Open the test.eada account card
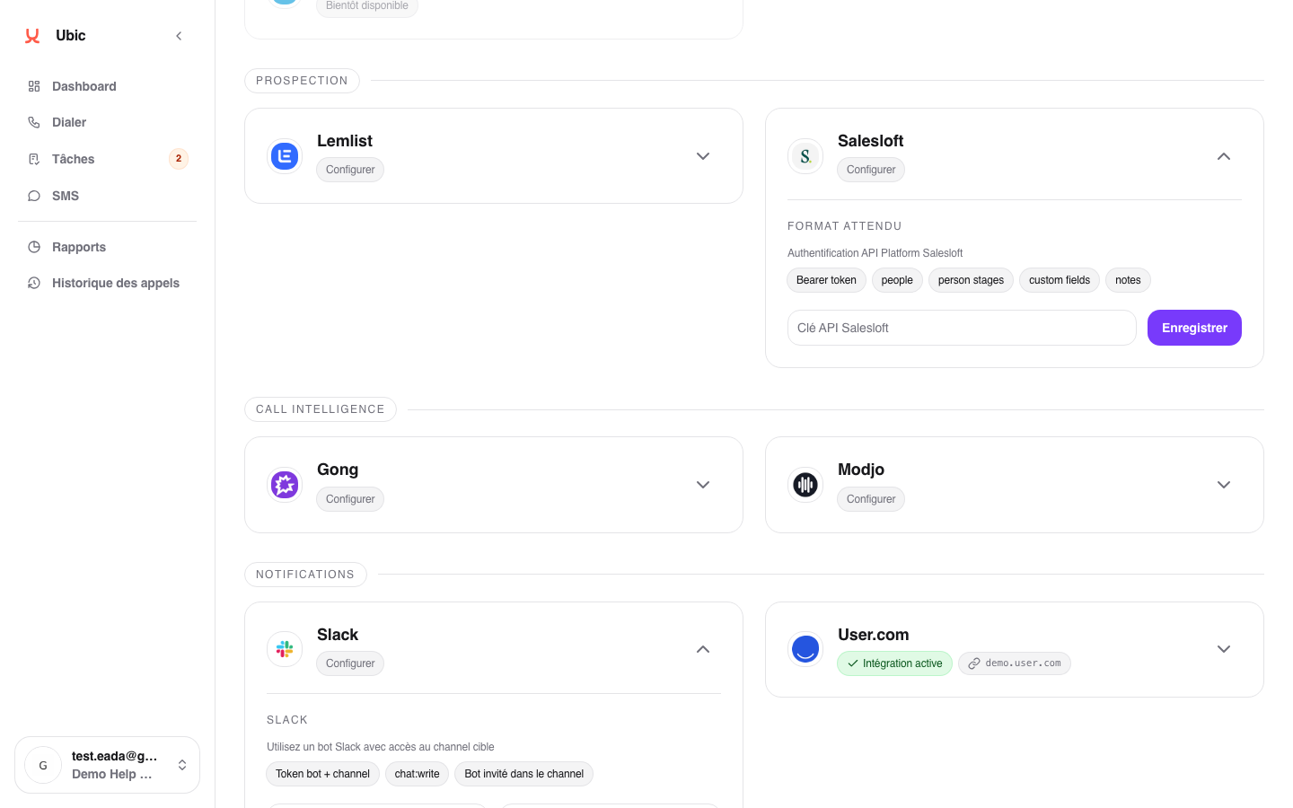Viewport: 1293px width, 808px height. [x=107, y=765]
